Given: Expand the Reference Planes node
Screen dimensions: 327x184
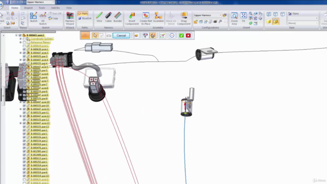Looking at the screenshot, I should [x=20, y=42].
